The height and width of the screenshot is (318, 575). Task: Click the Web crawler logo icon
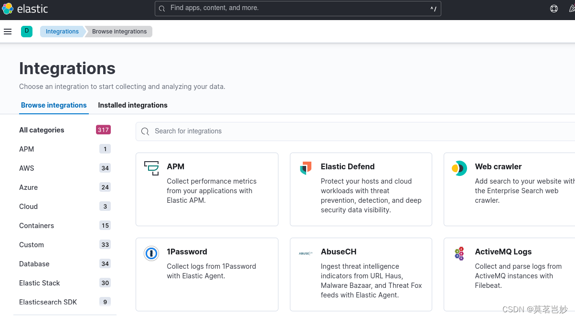459,168
